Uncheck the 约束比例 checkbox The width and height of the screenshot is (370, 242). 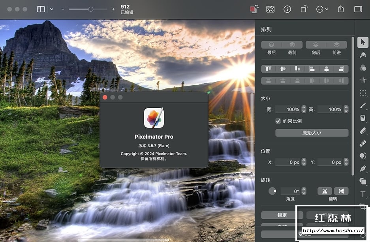(278, 121)
